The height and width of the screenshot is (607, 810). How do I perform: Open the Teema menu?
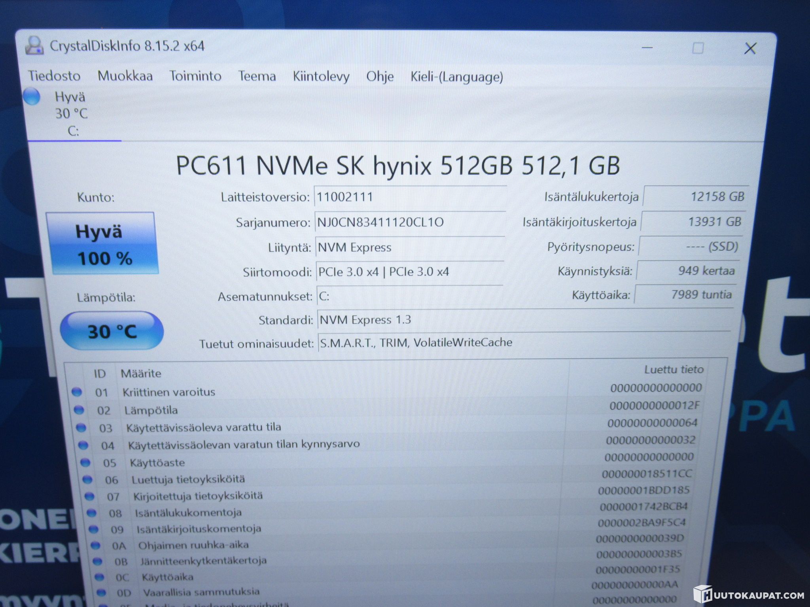click(257, 76)
